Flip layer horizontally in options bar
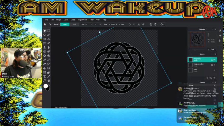This screenshot has height=126, width=224. pos(139,24)
